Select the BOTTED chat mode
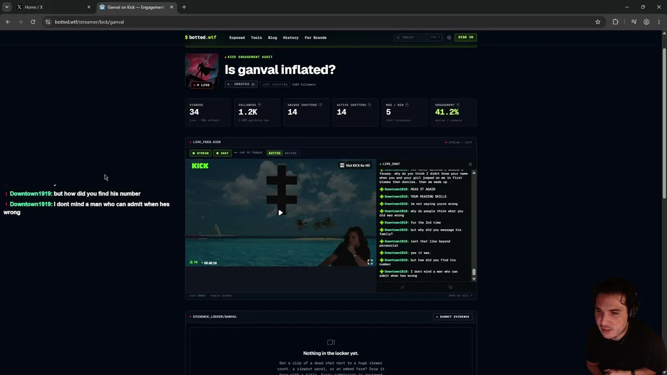Image resolution: width=667 pixels, height=375 pixels. pos(274,153)
